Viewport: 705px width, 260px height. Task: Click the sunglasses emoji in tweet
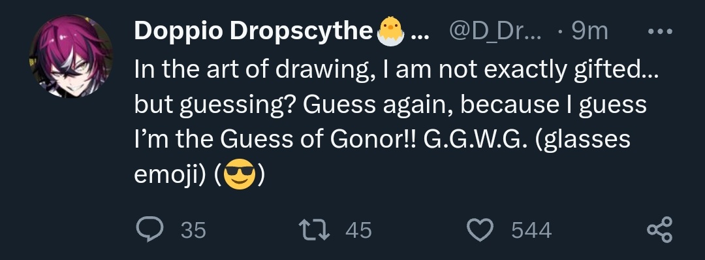239,176
